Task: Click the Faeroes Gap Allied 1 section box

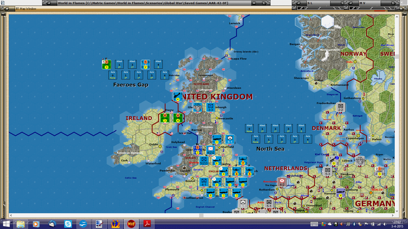Action: (x=119, y=64)
